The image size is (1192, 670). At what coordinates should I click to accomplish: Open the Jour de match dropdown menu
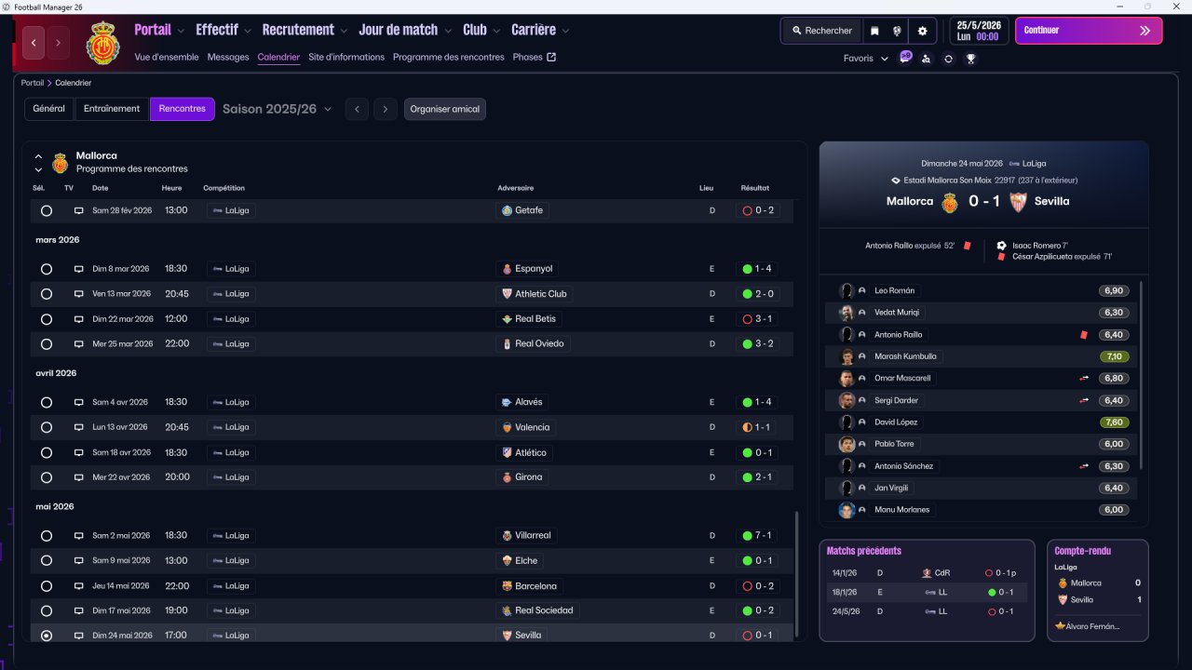tap(405, 30)
